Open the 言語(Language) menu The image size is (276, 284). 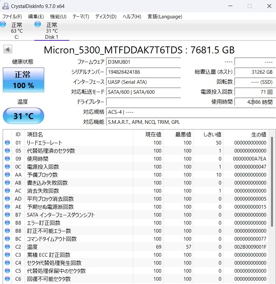point(165,17)
